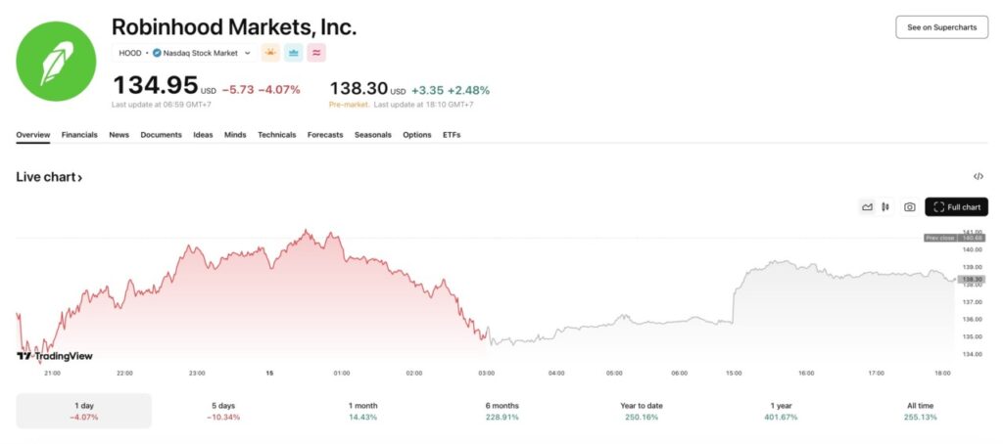Switch chart to candlestick style
Image resolution: width=1003 pixels, height=444 pixels.
(884, 207)
